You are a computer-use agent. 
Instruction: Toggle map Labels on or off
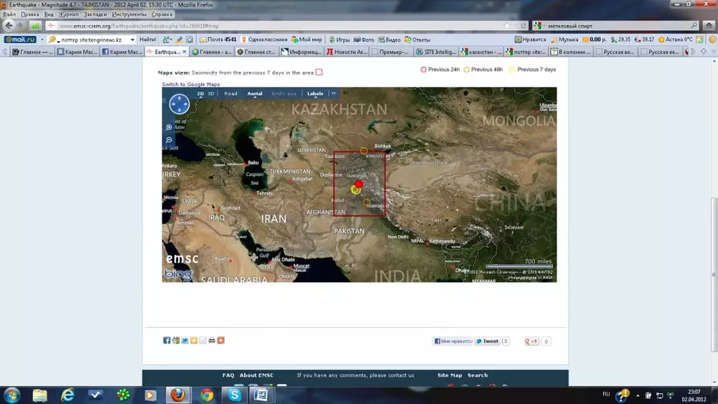coord(315,93)
